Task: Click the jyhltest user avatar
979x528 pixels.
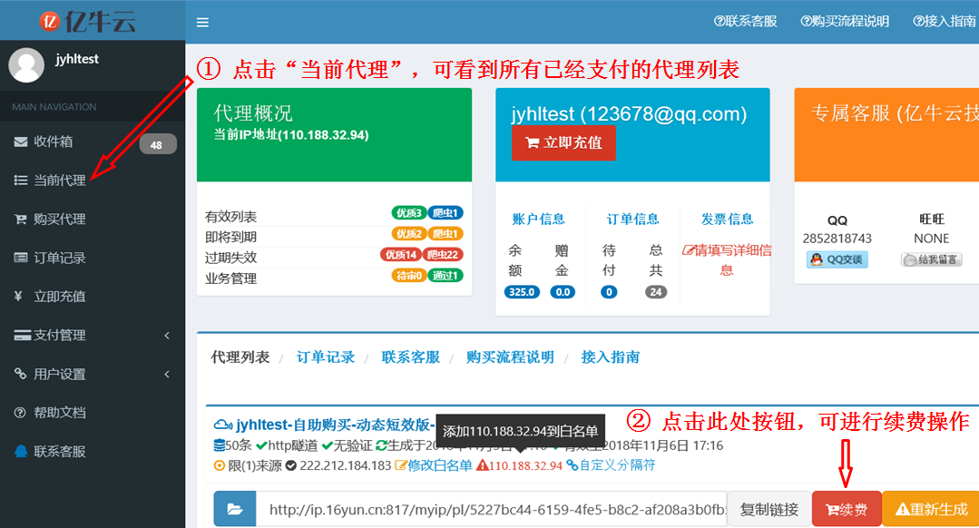Action: tap(26, 65)
